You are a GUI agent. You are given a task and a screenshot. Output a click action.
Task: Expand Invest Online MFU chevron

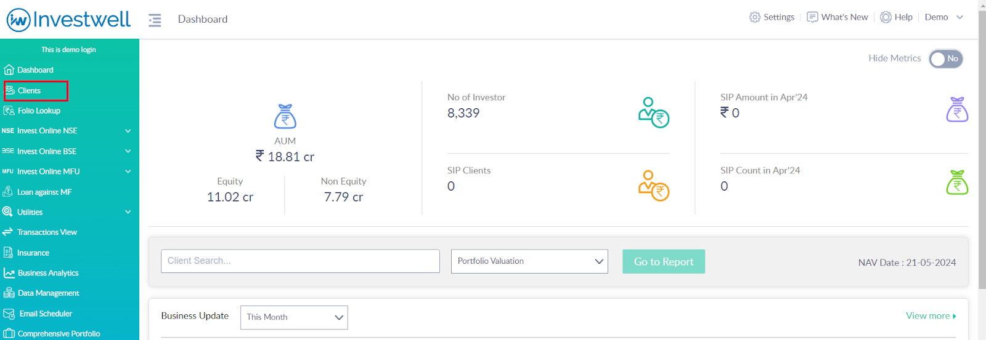click(128, 172)
